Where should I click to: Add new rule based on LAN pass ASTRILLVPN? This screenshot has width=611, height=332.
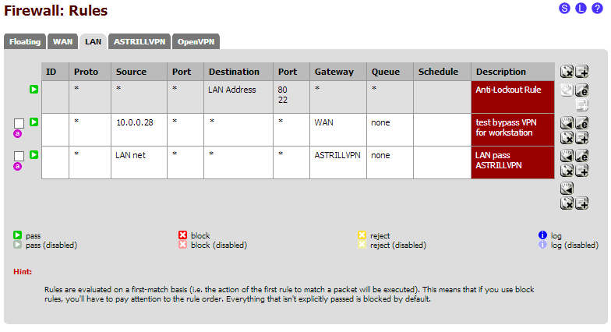pos(581,170)
